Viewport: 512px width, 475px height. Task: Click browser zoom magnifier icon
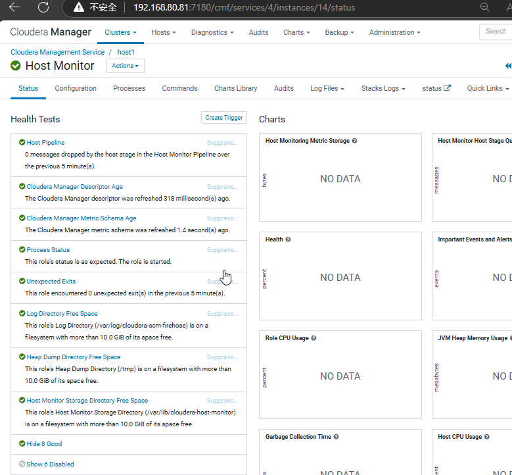(485, 7)
